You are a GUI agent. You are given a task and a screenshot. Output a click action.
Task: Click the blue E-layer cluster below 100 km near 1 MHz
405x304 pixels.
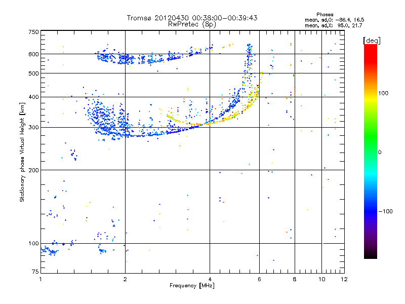click(49, 251)
